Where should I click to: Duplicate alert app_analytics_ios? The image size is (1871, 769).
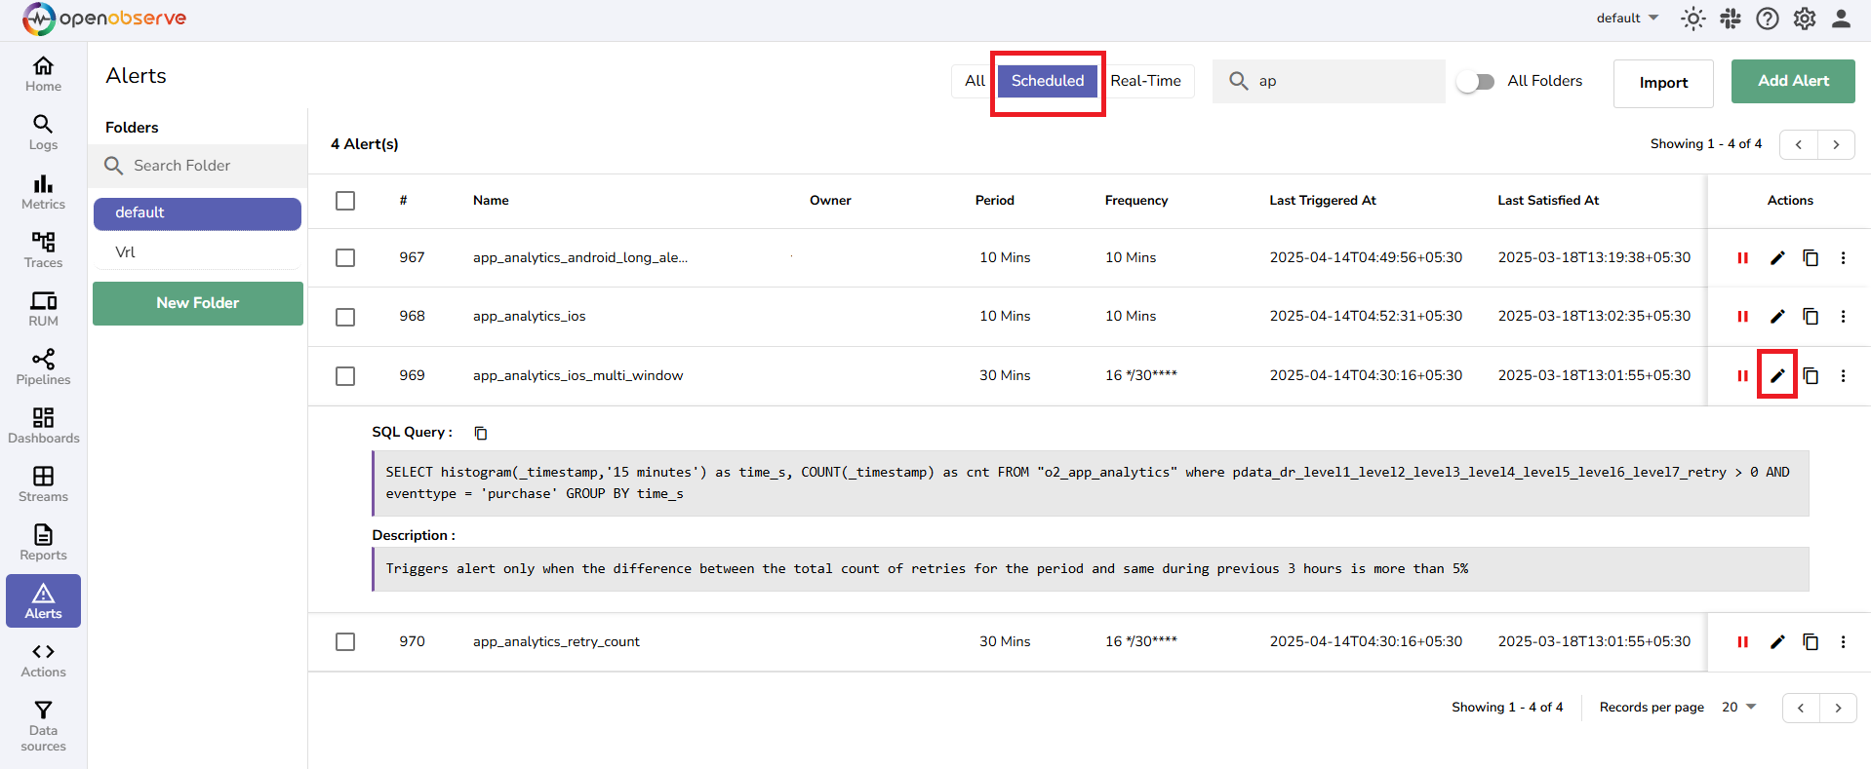[1811, 317]
